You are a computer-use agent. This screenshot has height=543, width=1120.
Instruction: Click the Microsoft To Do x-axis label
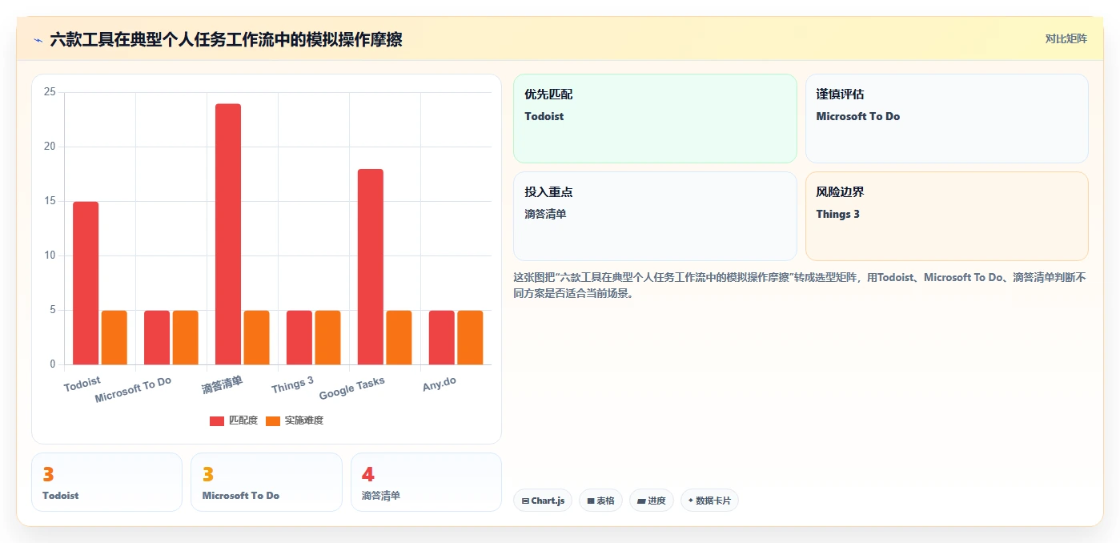[133, 390]
